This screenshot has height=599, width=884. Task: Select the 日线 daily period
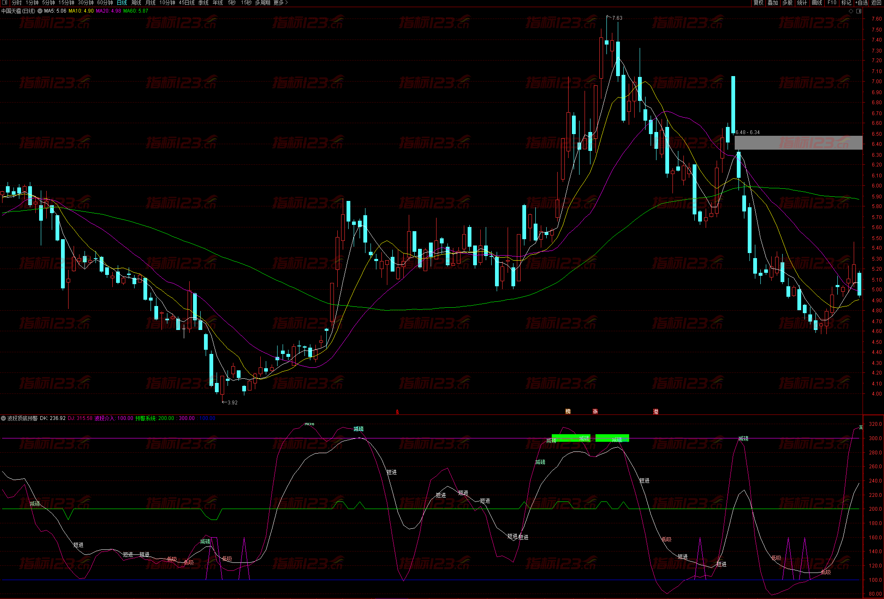[x=122, y=3]
